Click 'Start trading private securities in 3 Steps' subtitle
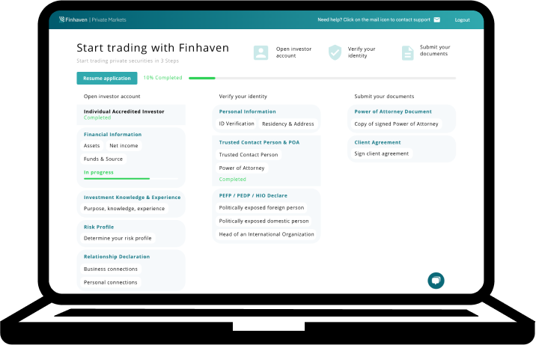 coord(127,61)
